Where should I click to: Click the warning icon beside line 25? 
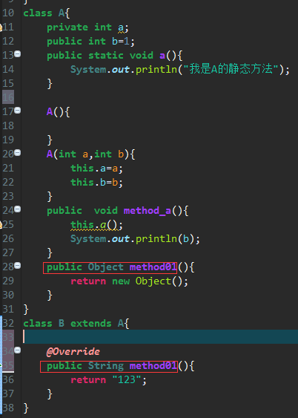[1, 225]
